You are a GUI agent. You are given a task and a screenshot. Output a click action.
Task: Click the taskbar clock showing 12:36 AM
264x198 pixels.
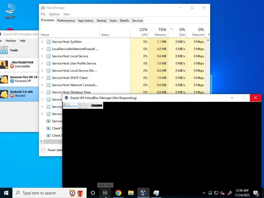[x=242, y=193]
